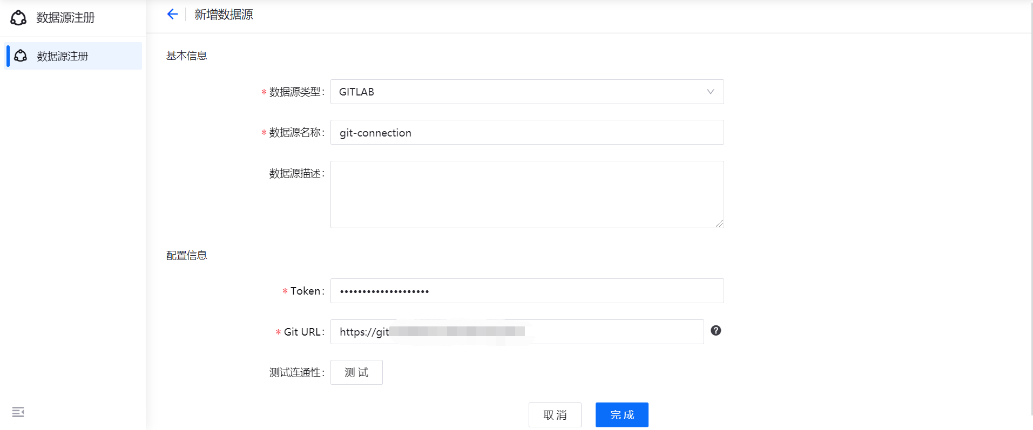1033x430 pixels.
Task: Click the Token password field
Action: click(527, 291)
